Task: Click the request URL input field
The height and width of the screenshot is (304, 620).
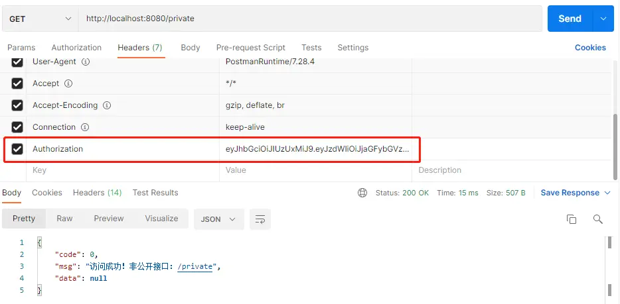Action: coord(311,19)
